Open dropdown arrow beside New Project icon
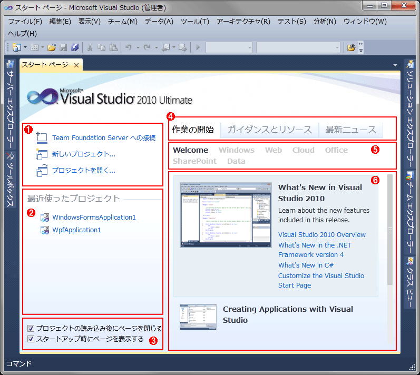 (25, 47)
